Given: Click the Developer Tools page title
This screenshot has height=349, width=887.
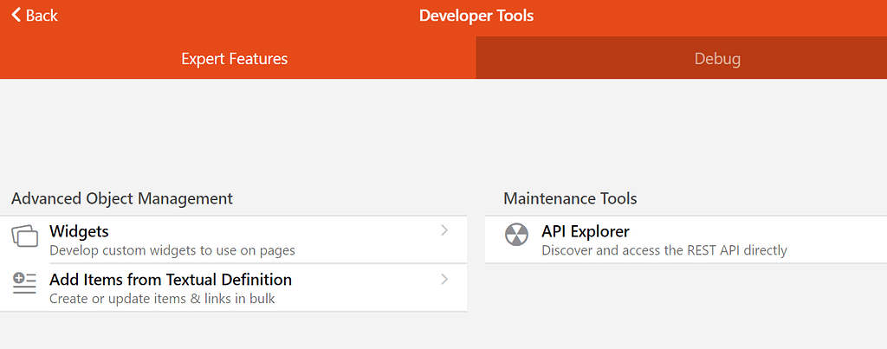Looking at the screenshot, I should click(476, 16).
